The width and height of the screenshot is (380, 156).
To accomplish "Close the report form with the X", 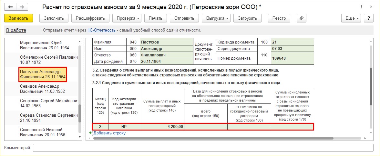I will click(371, 7).
